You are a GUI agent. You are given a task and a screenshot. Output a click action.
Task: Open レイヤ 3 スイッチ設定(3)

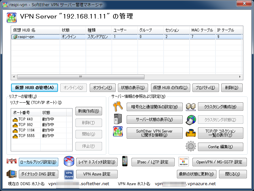pos(97,162)
